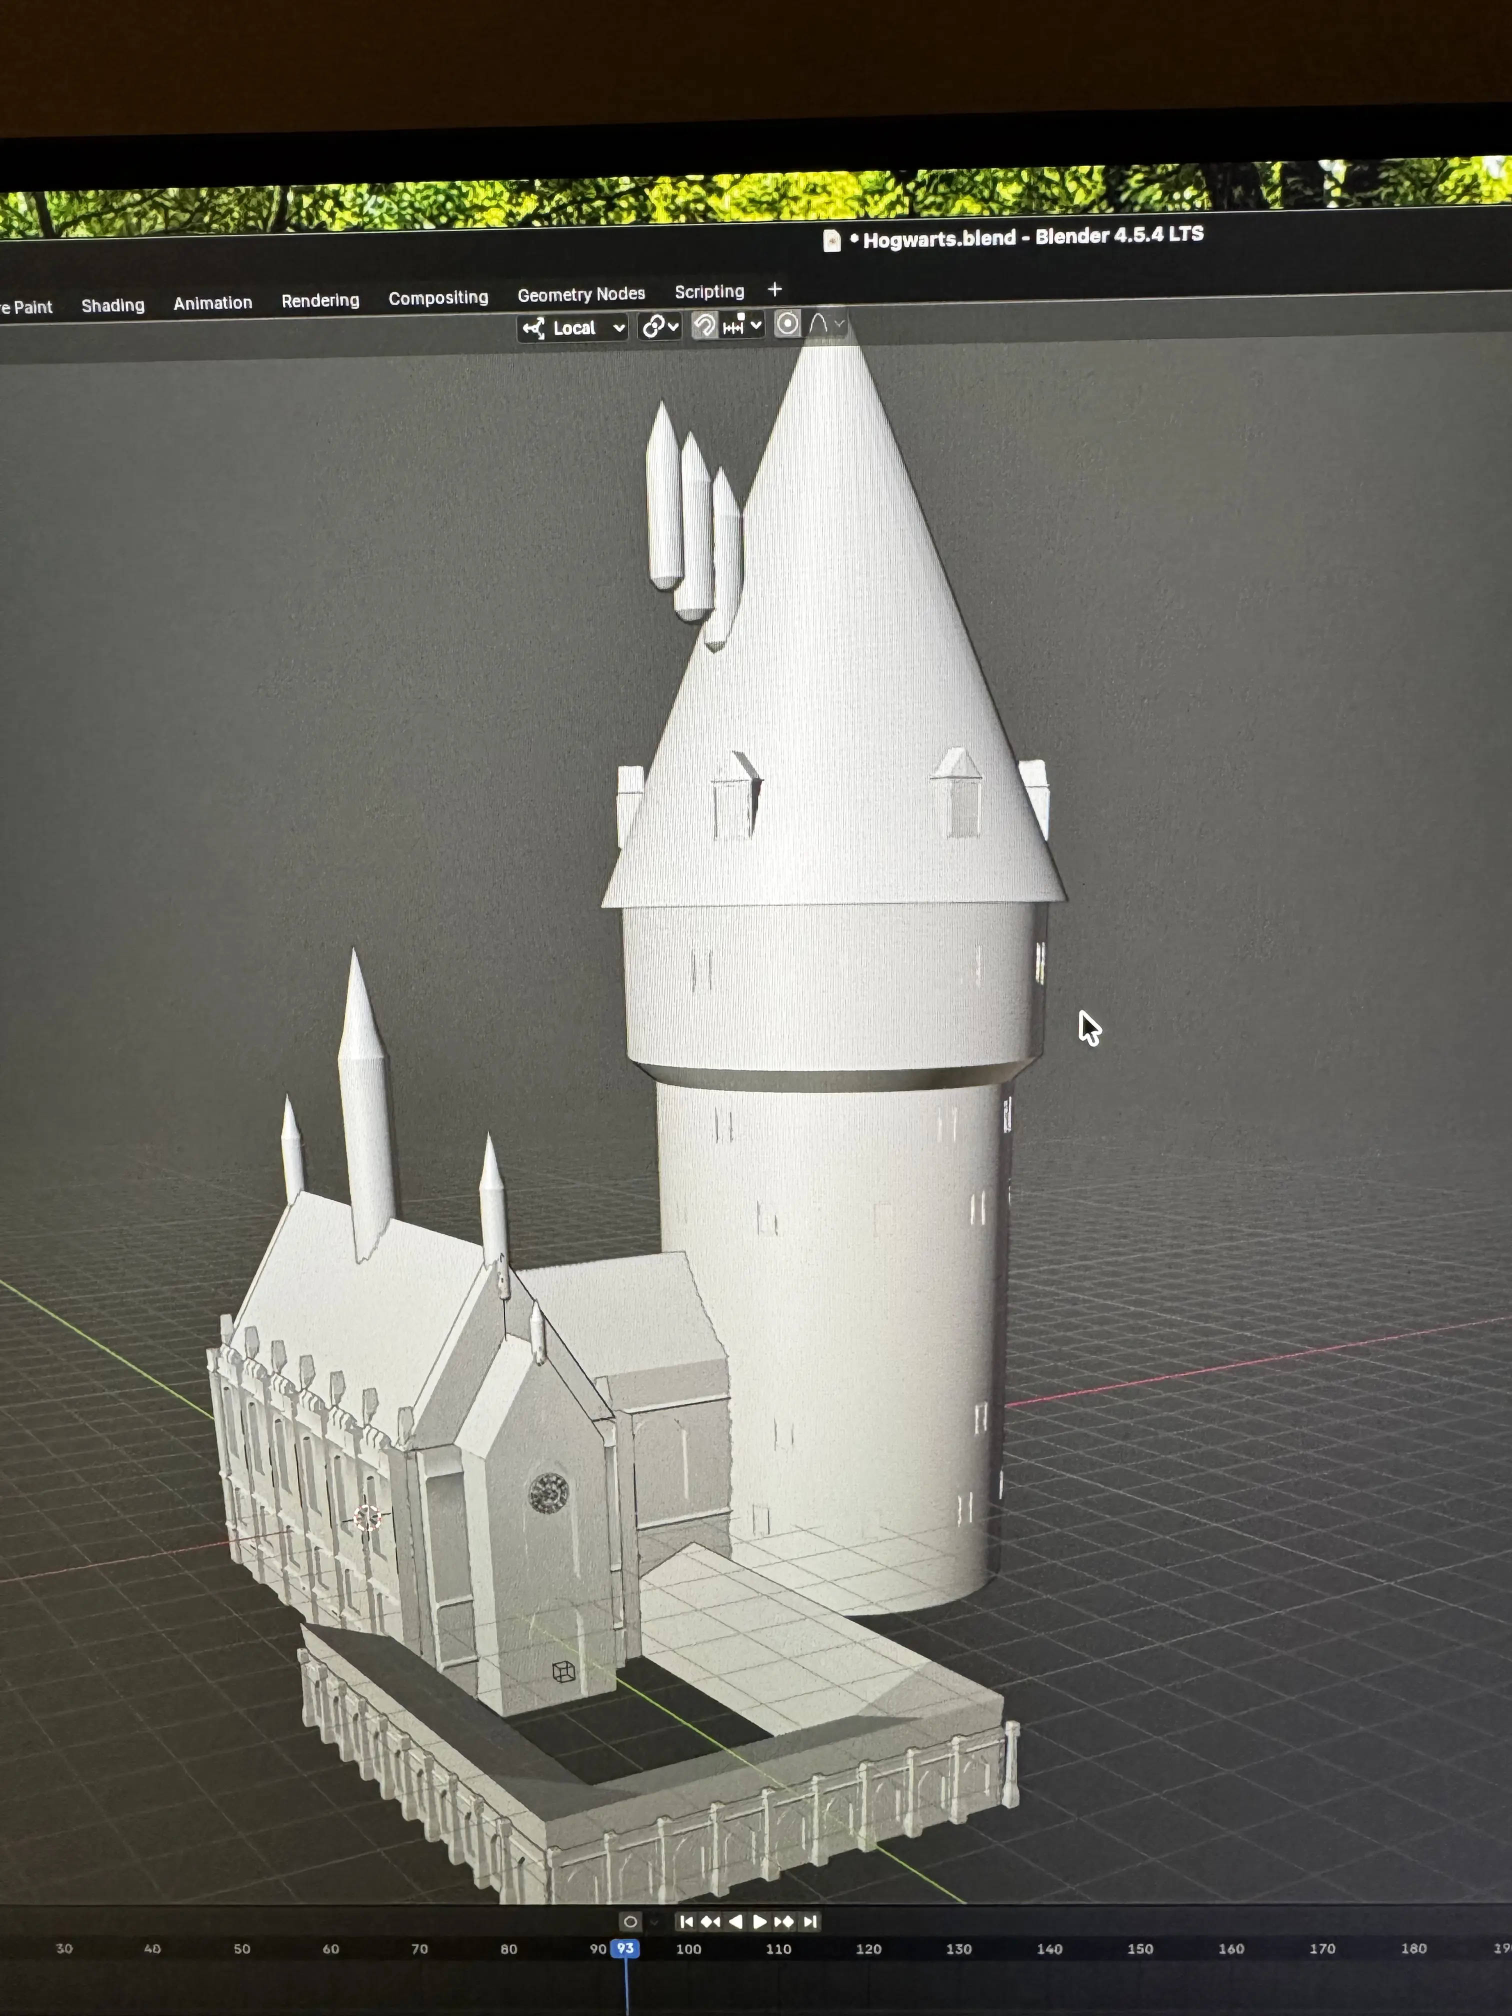Add a new workspace with plus icon
1512x2016 pixels.
click(774, 290)
